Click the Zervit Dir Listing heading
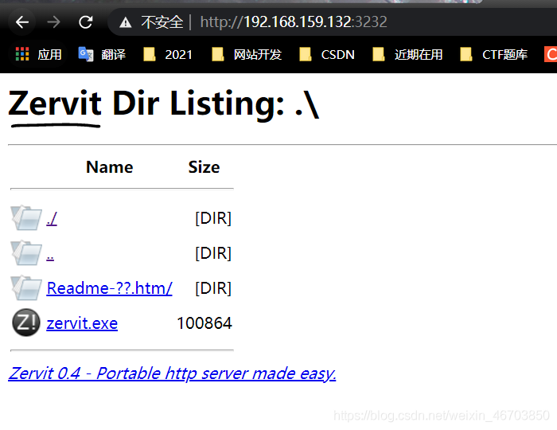Viewport: 557px width, 430px height. pos(163,104)
